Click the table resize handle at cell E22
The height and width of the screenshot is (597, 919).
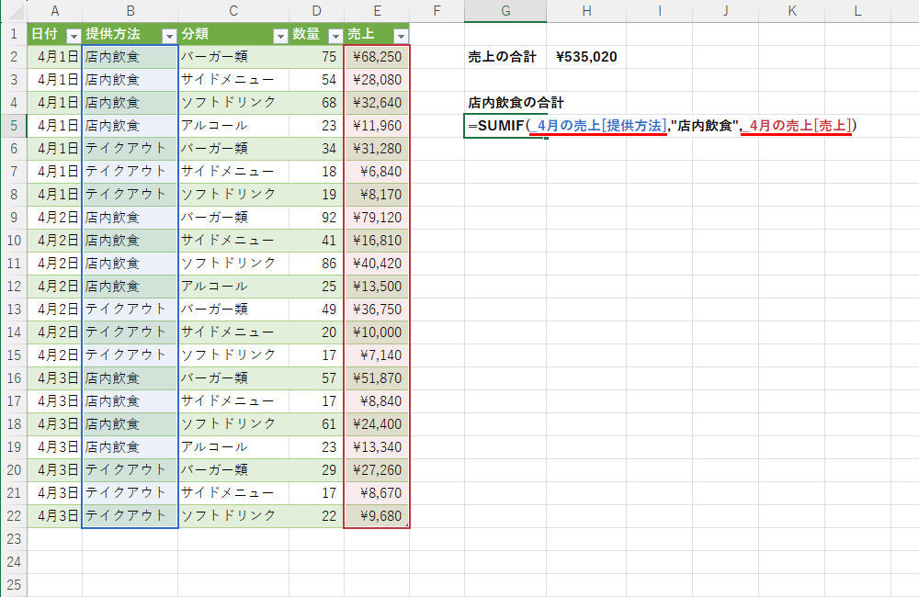point(407,525)
